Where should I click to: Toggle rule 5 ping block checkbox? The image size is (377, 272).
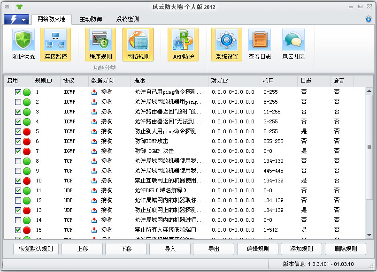[18, 132]
